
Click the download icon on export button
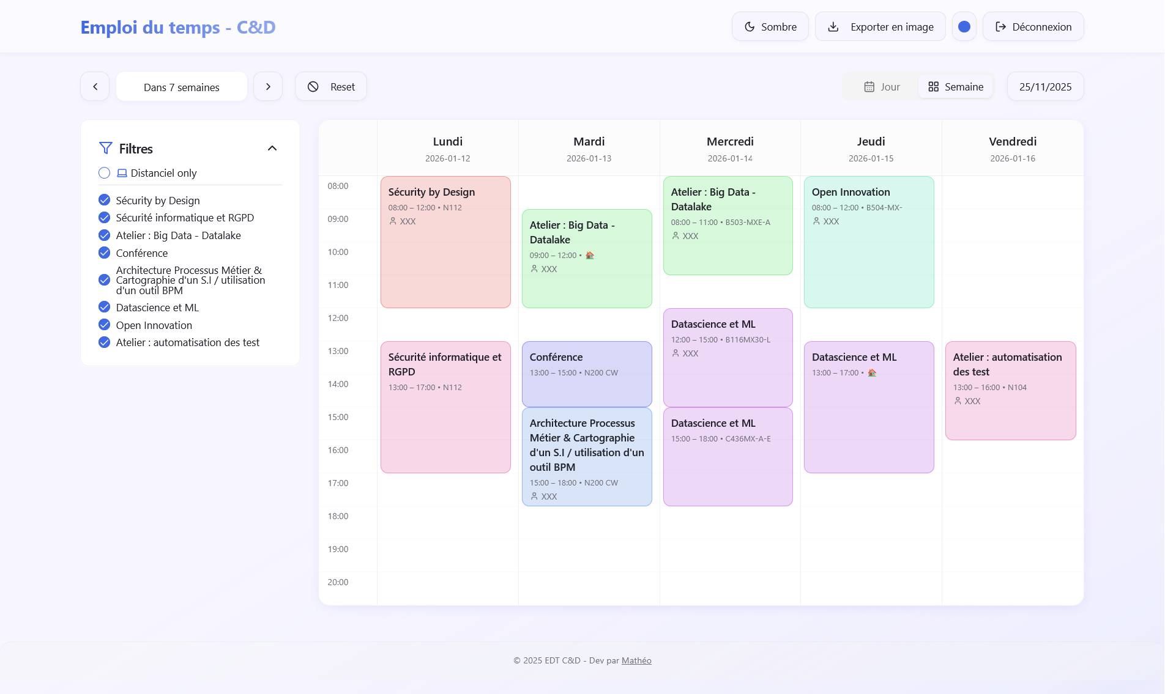[833, 27]
